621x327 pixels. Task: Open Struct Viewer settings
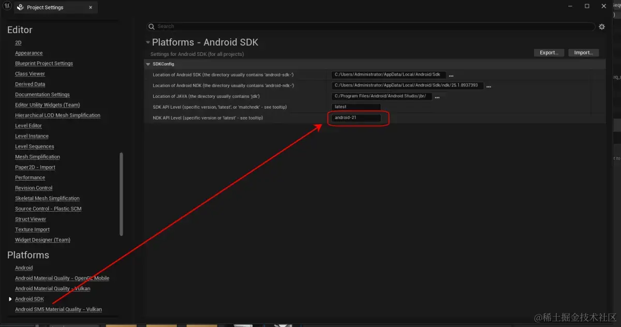(x=31, y=219)
